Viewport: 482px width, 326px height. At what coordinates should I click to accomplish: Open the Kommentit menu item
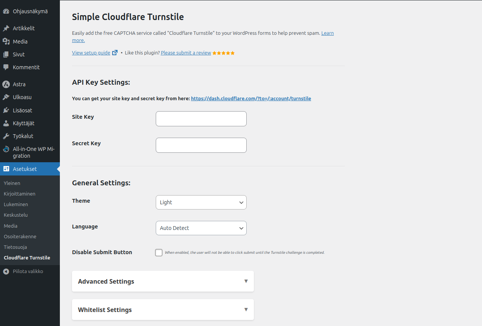click(x=30, y=67)
